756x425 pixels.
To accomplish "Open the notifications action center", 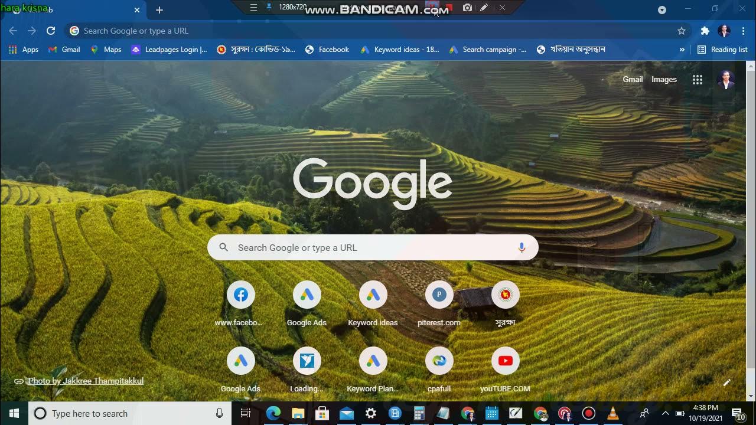I will point(738,414).
